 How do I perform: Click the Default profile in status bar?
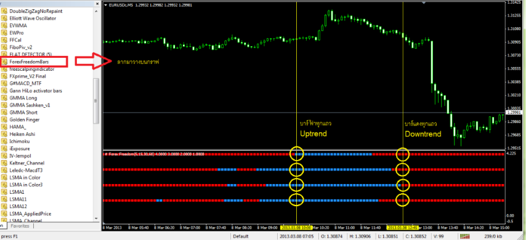coord(241,236)
